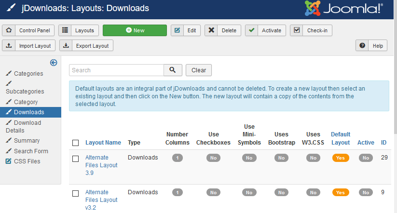Click the green checkmark Activate icon

coord(251,30)
